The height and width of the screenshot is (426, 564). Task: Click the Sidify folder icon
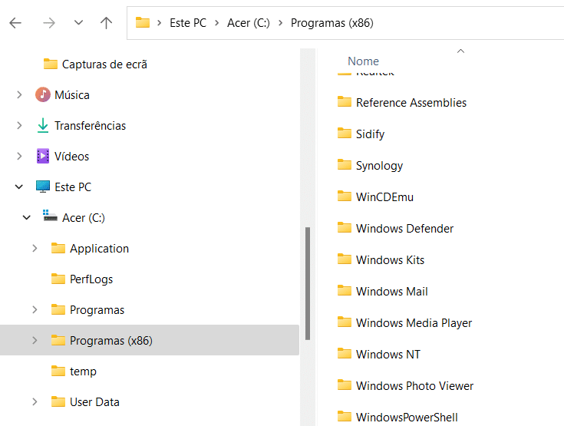point(345,133)
